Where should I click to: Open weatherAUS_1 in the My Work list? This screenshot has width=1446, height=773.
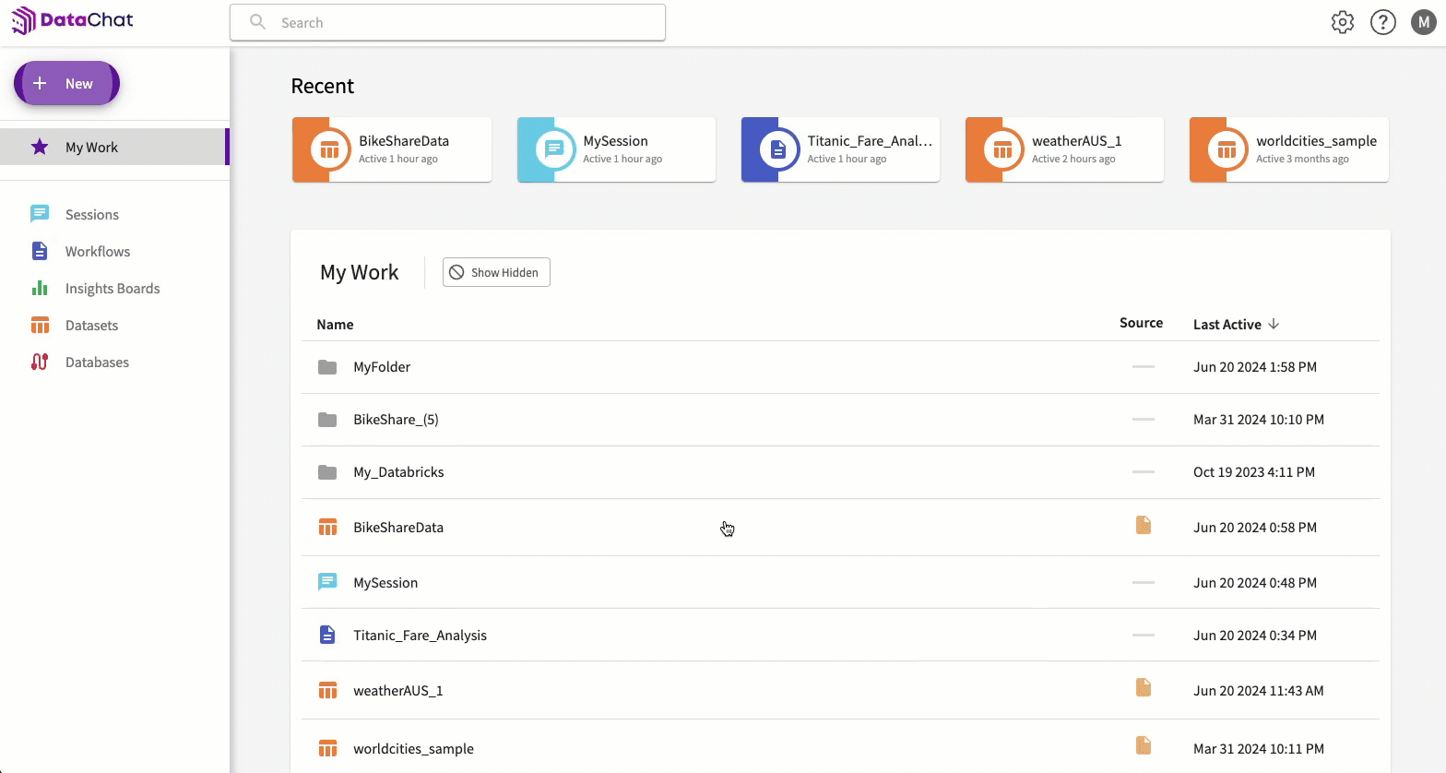(x=398, y=691)
